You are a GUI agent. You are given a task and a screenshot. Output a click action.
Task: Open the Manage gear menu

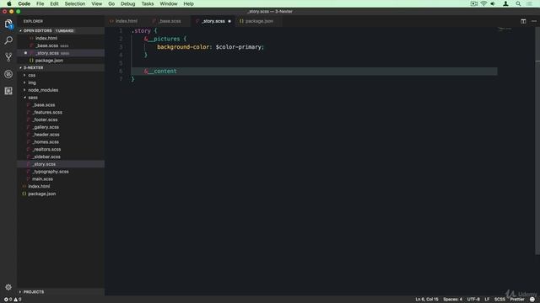click(x=8, y=287)
